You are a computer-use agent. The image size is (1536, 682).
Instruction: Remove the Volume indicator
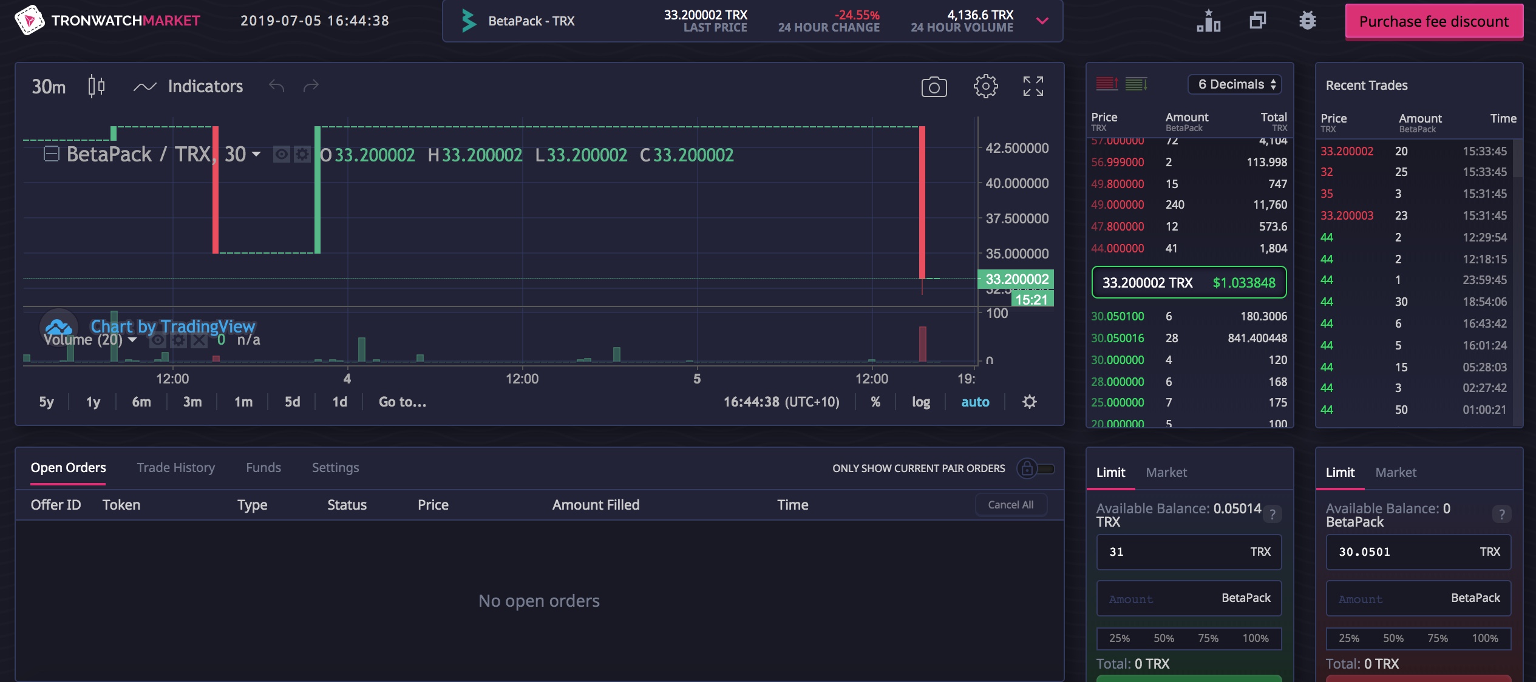point(199,340)
